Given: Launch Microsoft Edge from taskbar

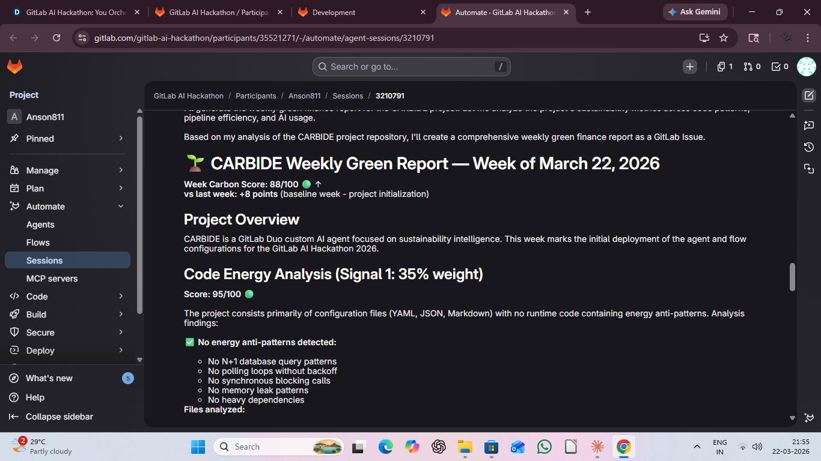Looking at the screenshot, I should [386, 447].
